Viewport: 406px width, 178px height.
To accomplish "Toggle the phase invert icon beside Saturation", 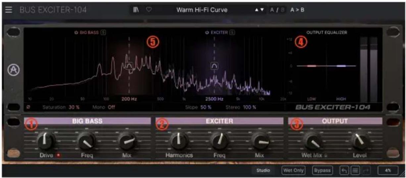I will tap(28, 107).
